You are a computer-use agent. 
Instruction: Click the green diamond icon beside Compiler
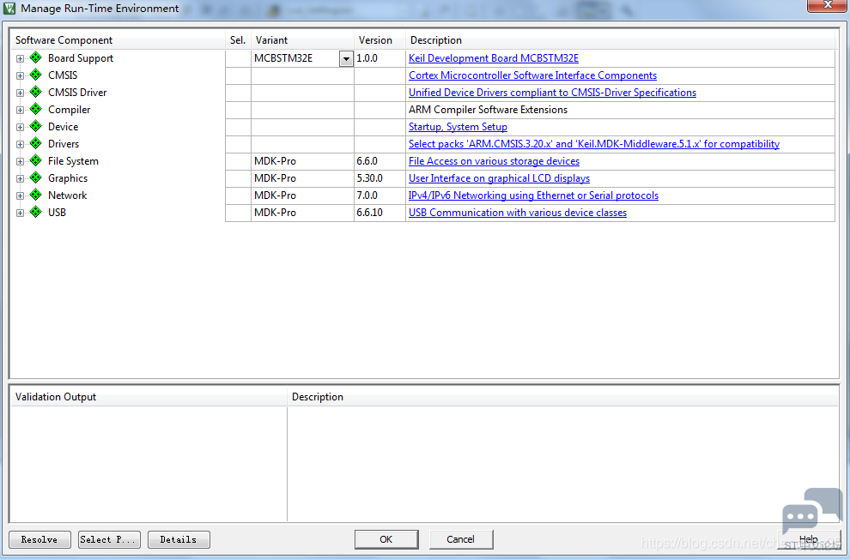pos(36,109)
